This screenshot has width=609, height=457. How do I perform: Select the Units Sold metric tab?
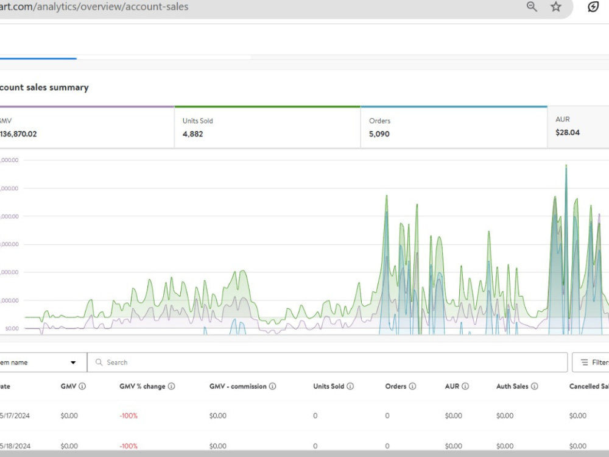(267, 127)
